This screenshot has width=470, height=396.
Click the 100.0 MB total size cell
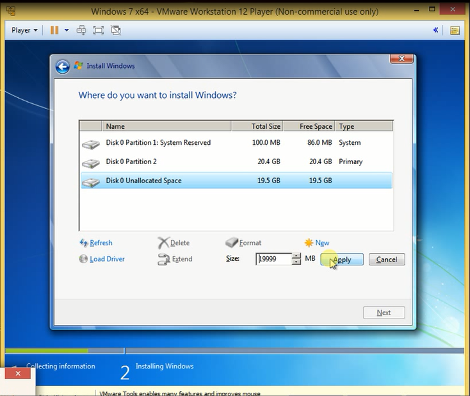pyautogui.click(x=266, y=142)
